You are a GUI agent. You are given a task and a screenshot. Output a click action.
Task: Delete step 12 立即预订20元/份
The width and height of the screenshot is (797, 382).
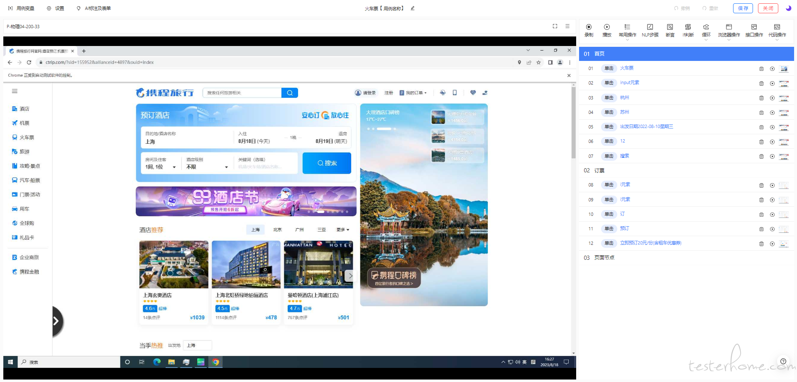761,244
